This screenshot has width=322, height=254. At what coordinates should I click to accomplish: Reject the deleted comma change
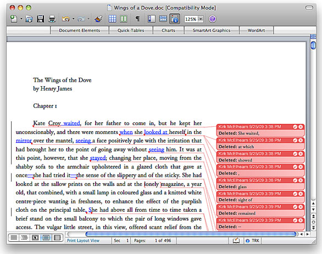click(x=301, y=167)
